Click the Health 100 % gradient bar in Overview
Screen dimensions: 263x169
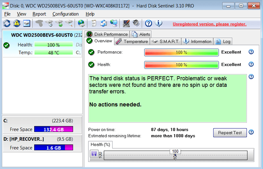(182, 65)
